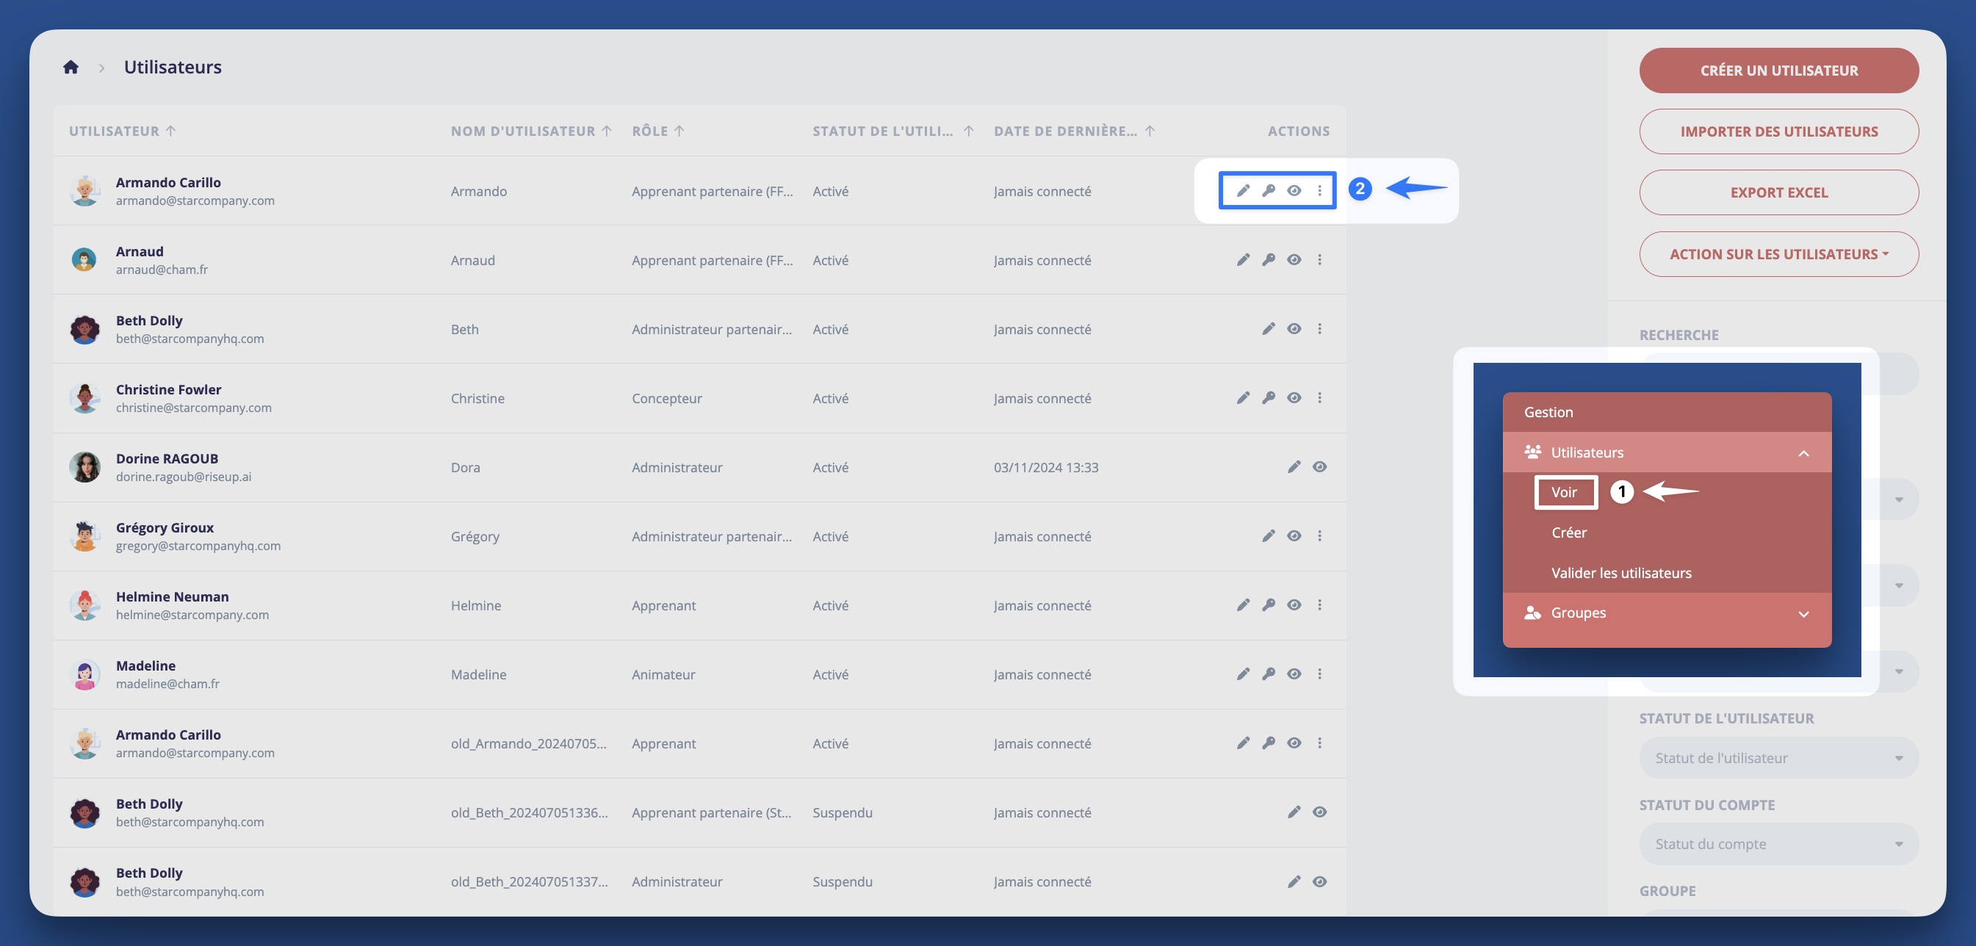Click '03/11/2024 13:33' last connection date
The width and height of the screenshot is (1976, 946).
1045,467
